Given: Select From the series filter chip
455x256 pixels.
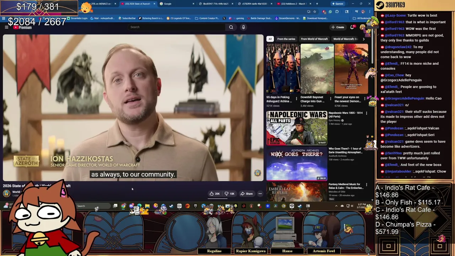Looking at the screenshot, I should [x=286, y=39].
